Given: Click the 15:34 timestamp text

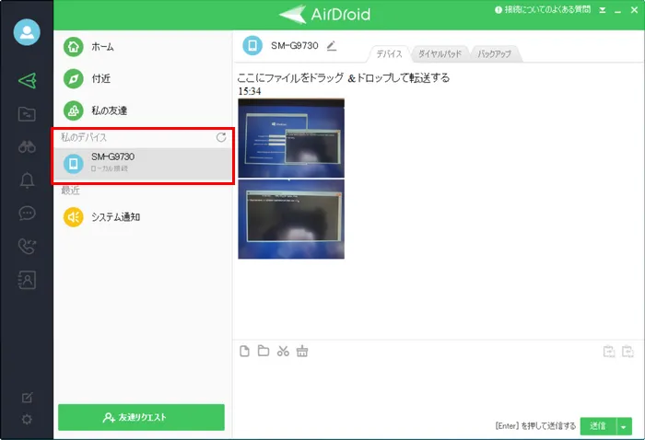Looking at the screenshot, I should [250, 91].
